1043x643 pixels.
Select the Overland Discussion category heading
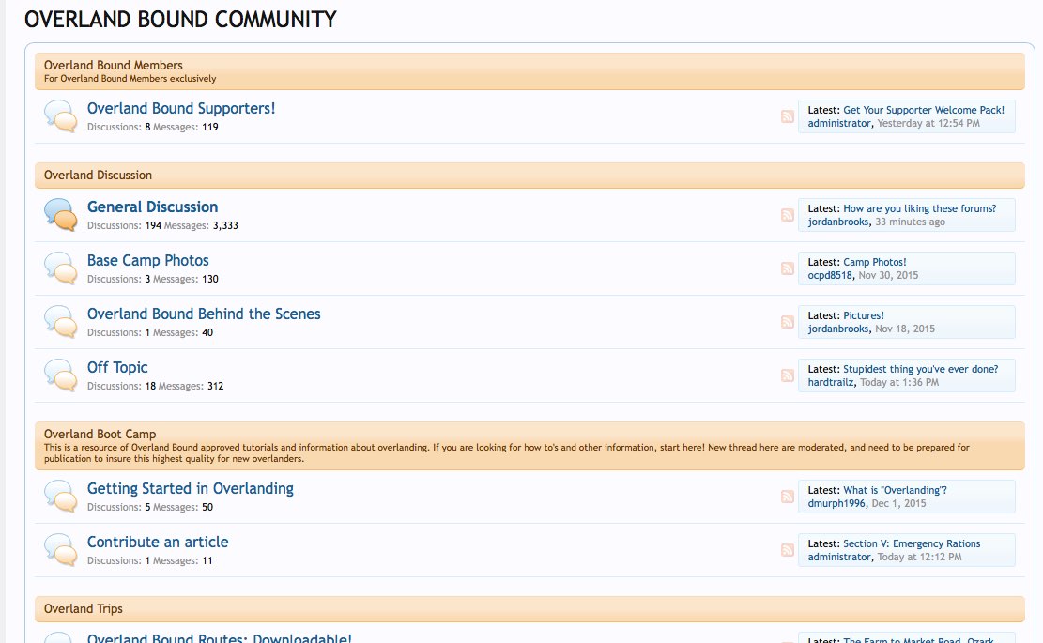click(x=98, y=175)
